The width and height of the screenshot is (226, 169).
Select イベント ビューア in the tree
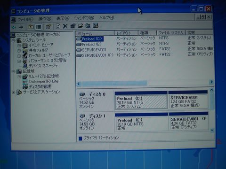pyautogui.click(x=41, y=45)
